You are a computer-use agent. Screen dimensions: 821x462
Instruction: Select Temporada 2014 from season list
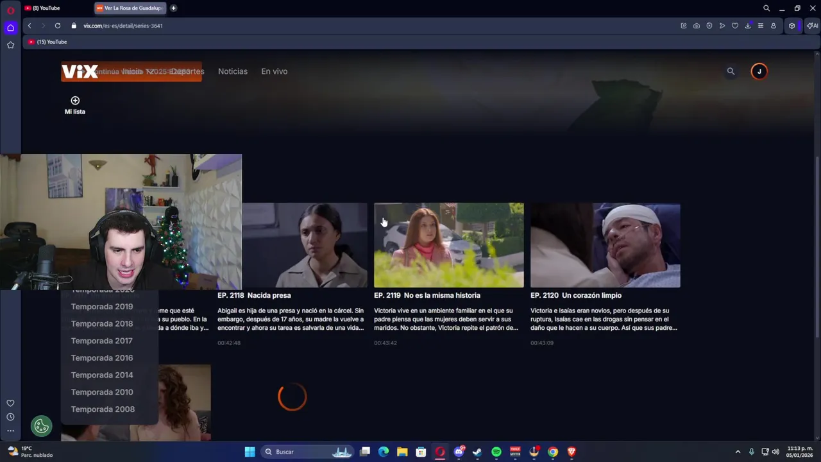click(102, 375)
